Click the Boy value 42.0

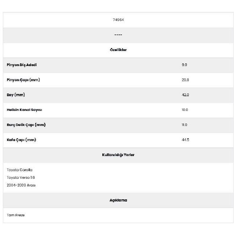click(x=185, y=95)
